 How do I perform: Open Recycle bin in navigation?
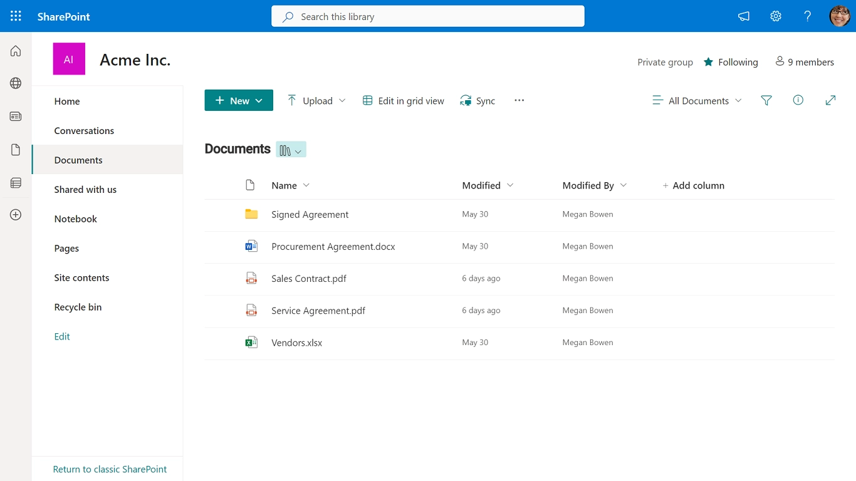tap(78, 307)
